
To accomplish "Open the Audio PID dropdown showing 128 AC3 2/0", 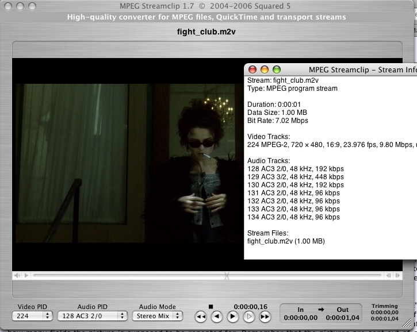I will (x=92, y=316).
